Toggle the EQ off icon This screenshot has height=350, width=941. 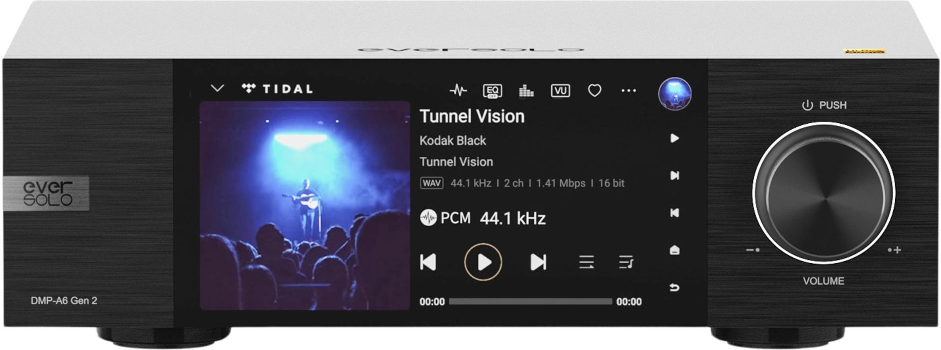(x=492, y=91)
